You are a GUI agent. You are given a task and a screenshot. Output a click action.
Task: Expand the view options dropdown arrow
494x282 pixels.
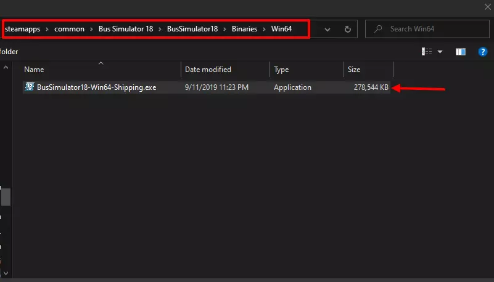(x=440, y=52)
